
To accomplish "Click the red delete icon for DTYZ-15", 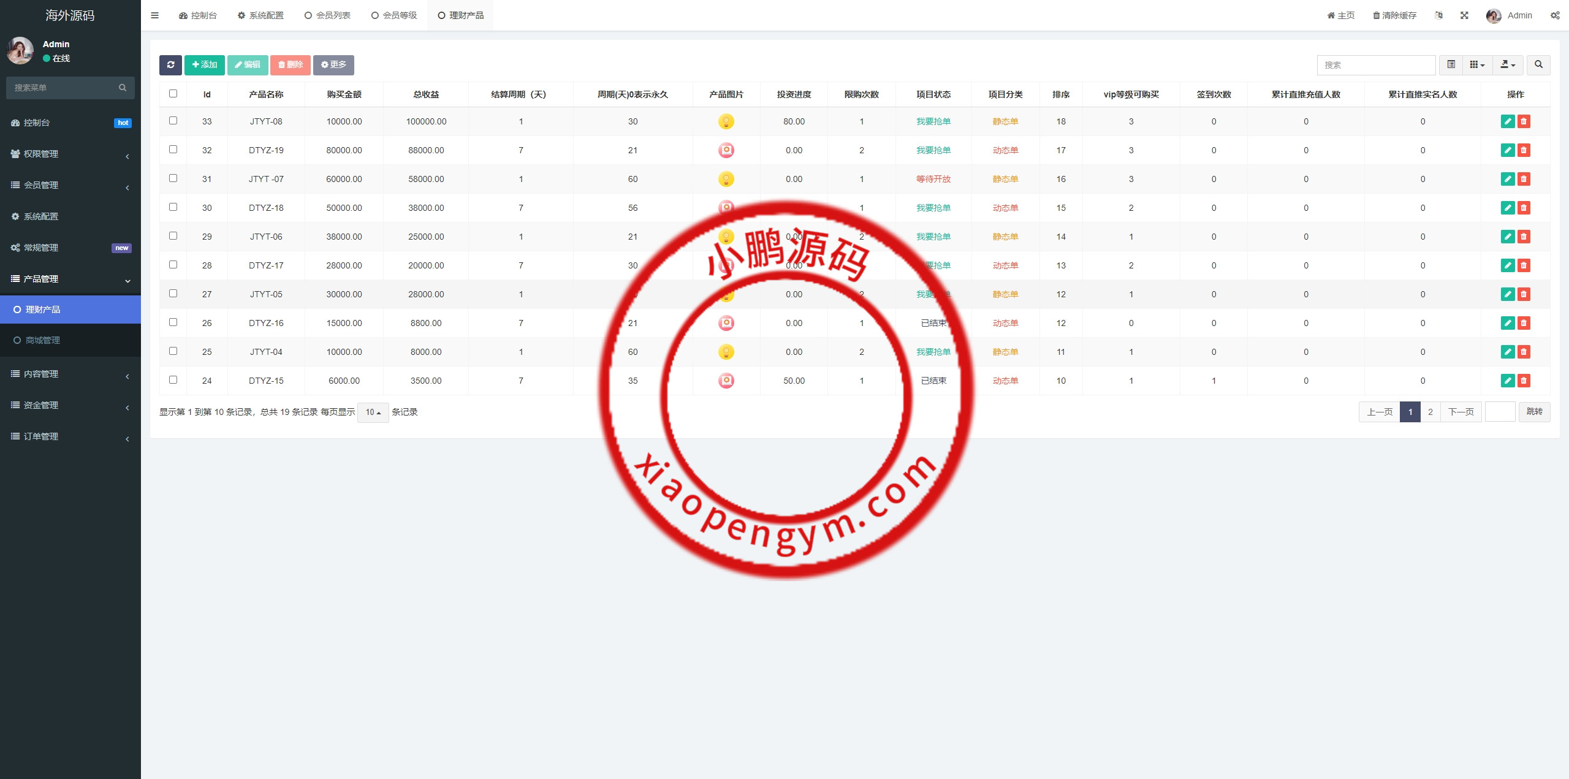I will pyautogui.click(x=1524, y=381).
